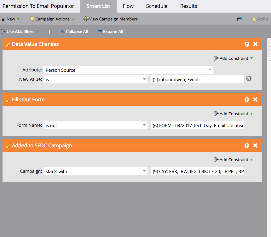Remove the Added to SFDC Campaign trigger
This screenshot has width=271, height=237.
[255, 145]
